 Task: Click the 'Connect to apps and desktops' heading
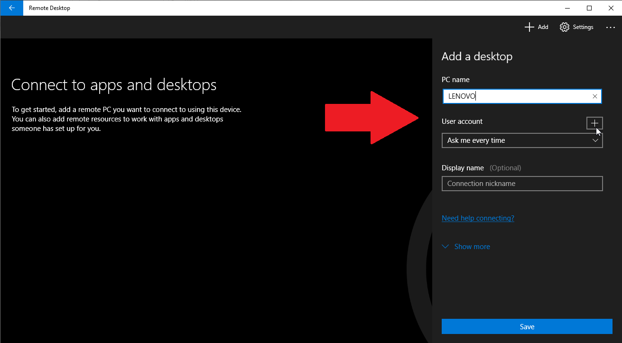(114, 85)
